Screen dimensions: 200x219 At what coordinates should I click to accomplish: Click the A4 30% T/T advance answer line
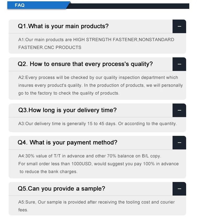point(90,156)
